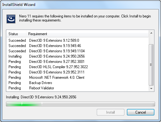Click the Status column header

16,34
